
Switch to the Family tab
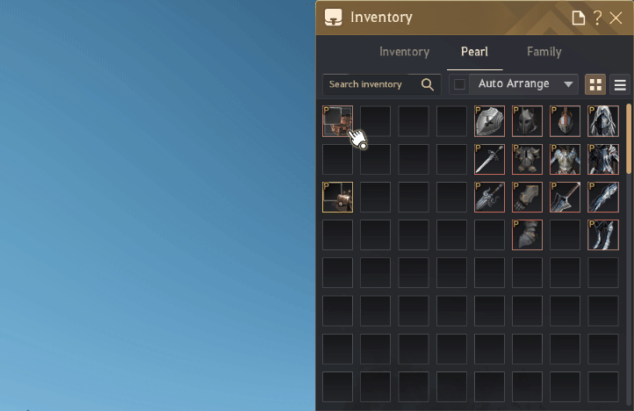click(x=544, y=52)
